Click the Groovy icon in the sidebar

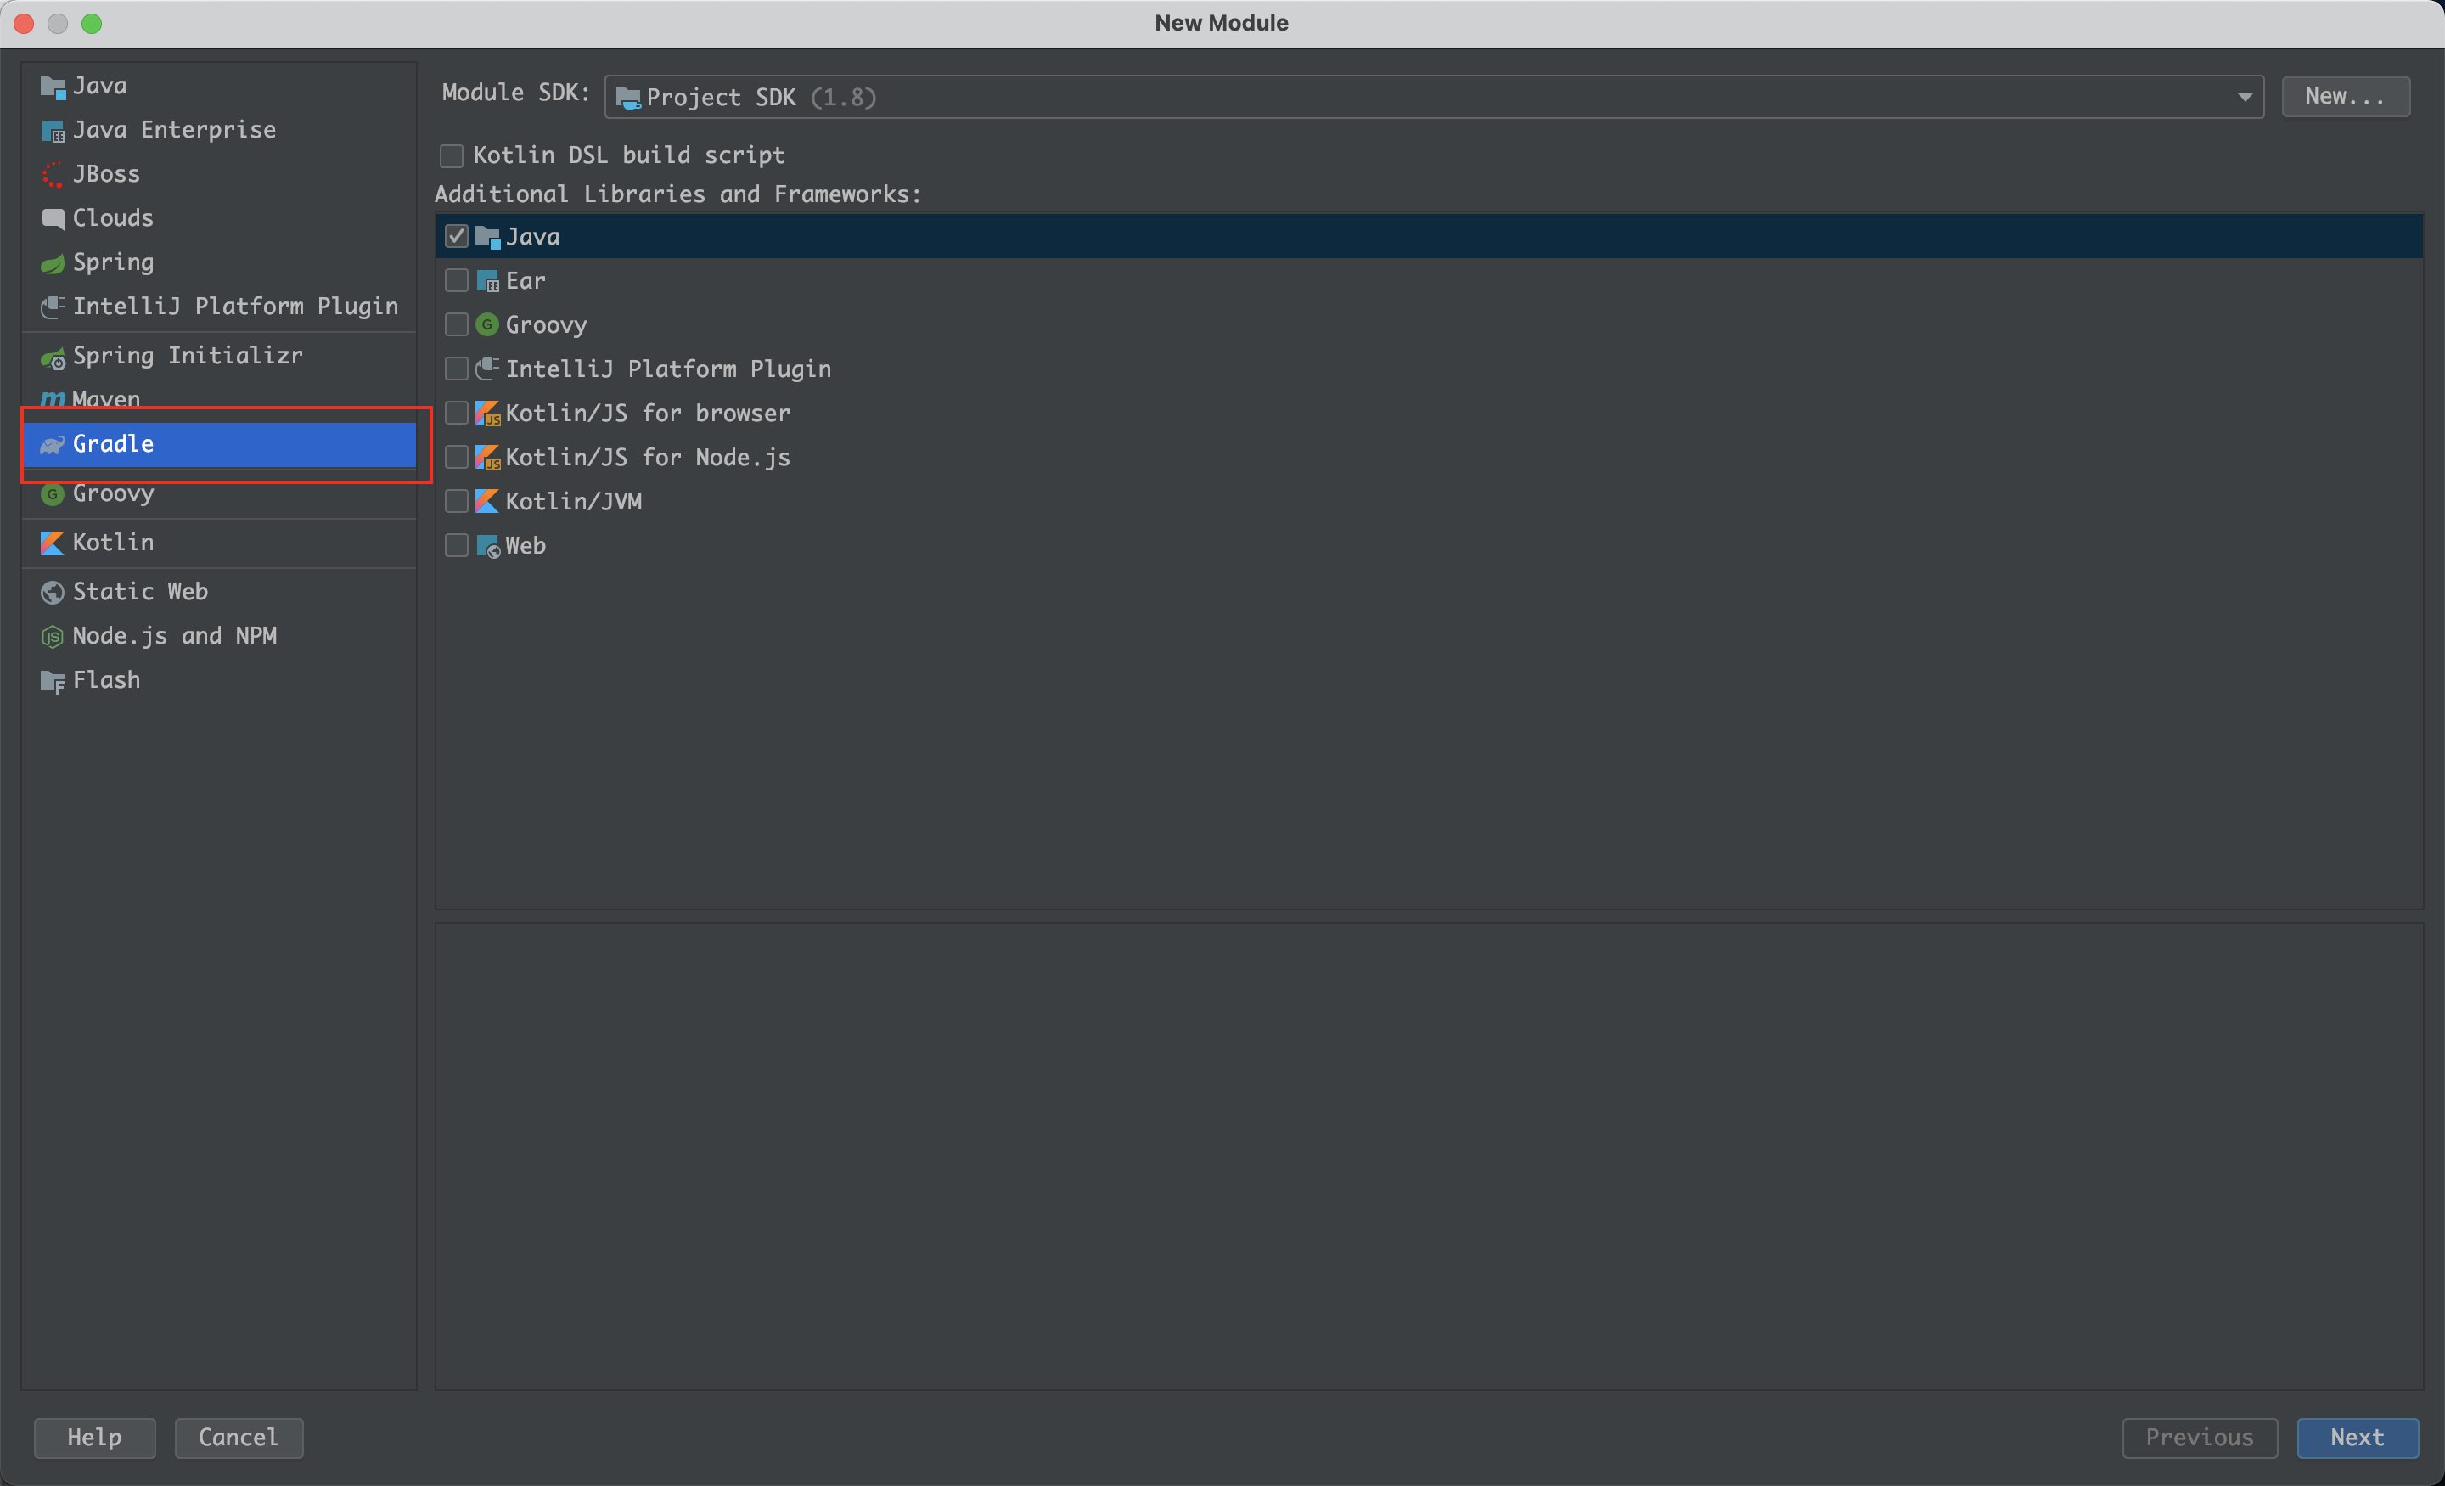pyautogui.click(x=52, y=493)
